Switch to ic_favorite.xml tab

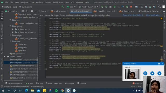pos(128,11)
